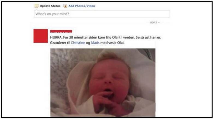Open the poster's red profile picture
This screenshot has width=213, height=119.
[x=41, y=36]
